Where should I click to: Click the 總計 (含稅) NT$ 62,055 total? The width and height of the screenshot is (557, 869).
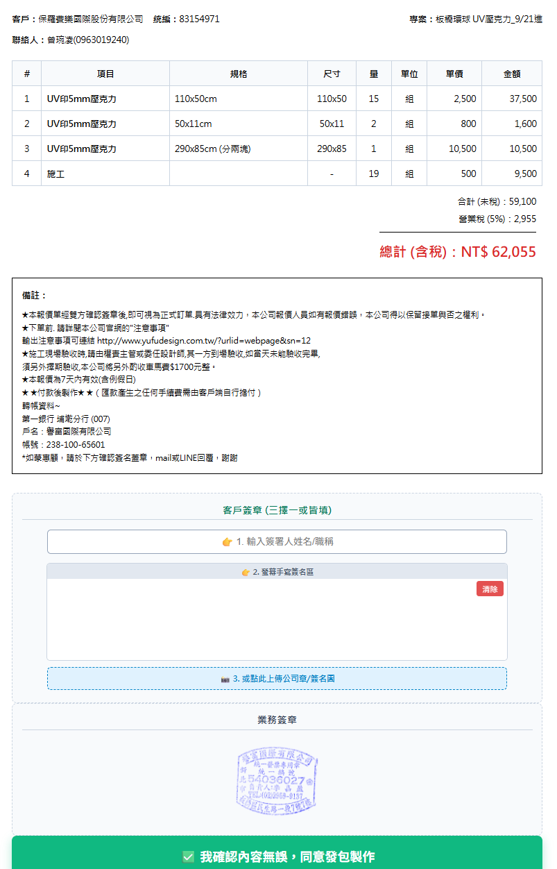[x=458, y=252]
